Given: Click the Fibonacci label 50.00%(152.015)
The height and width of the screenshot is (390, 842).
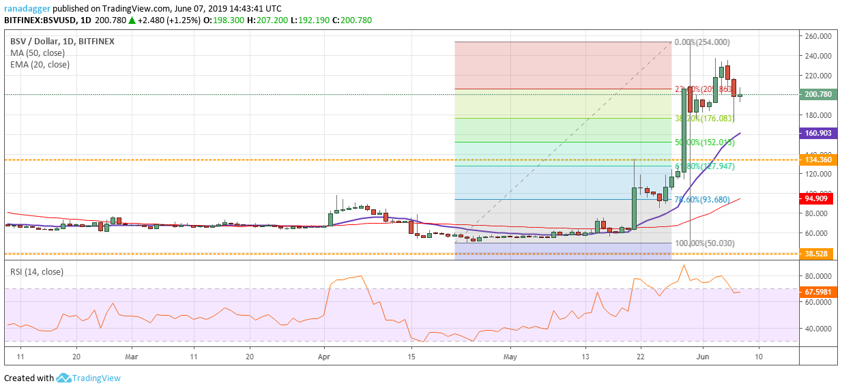Looking at the screenshot, I should (704, 142).
